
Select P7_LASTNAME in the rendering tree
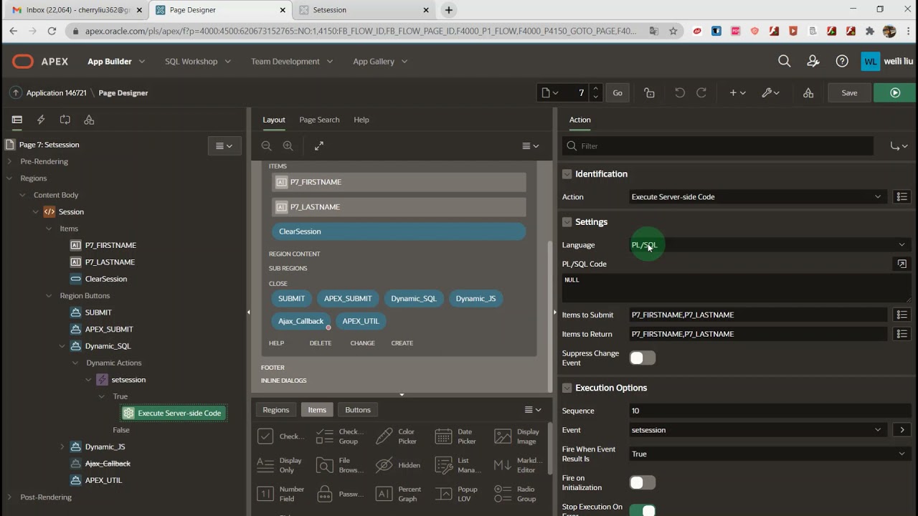[x=110, y=262]
